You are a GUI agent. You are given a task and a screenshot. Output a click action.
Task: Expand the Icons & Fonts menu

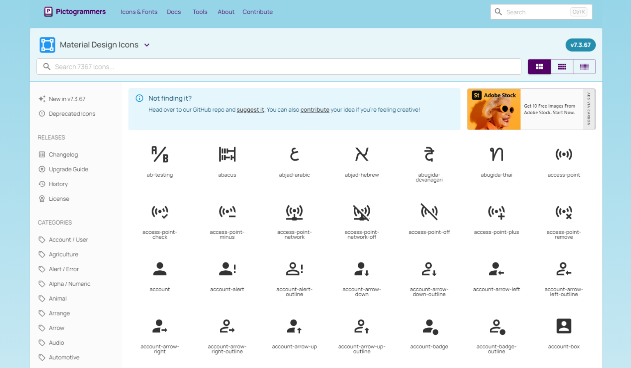[x=139, y=12]
